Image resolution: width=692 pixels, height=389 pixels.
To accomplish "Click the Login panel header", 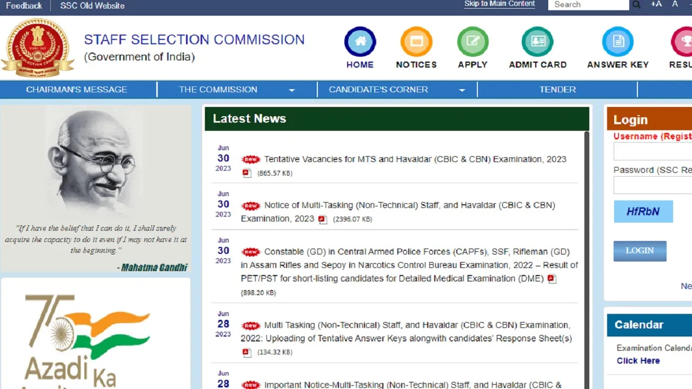I will click(649, 119).
